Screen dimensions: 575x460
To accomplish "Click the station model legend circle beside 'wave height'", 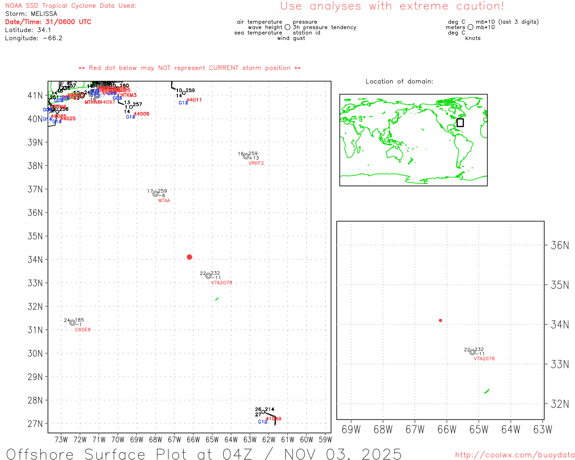I will [287, 27].
